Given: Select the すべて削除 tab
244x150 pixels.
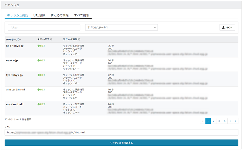Looking at the screenshot, I should [x=82, y=15].
